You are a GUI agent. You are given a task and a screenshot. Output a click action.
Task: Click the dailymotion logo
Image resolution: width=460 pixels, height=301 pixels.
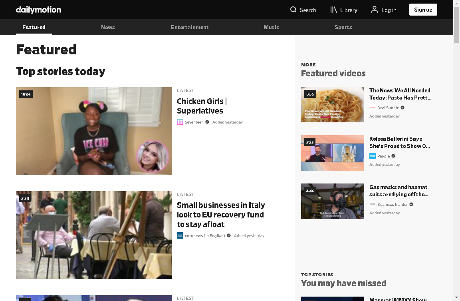point(38,10)
